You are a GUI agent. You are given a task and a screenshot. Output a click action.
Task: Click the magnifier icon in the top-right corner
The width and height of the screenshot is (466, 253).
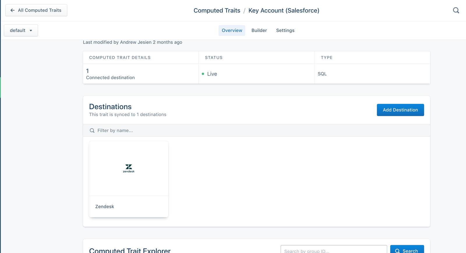click(x=456, y=10)
